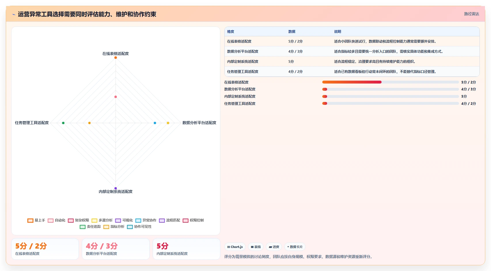
Task: Toggle the 责任追踪 legend series
Action: pyautogui.click(x=90, y=227)
